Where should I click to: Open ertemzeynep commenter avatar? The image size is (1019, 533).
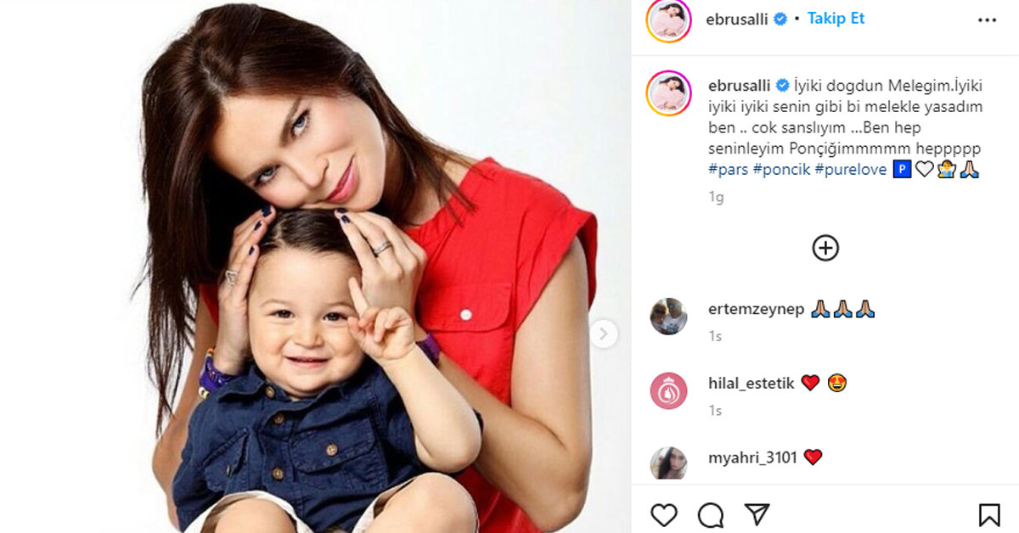coord(668,317)
